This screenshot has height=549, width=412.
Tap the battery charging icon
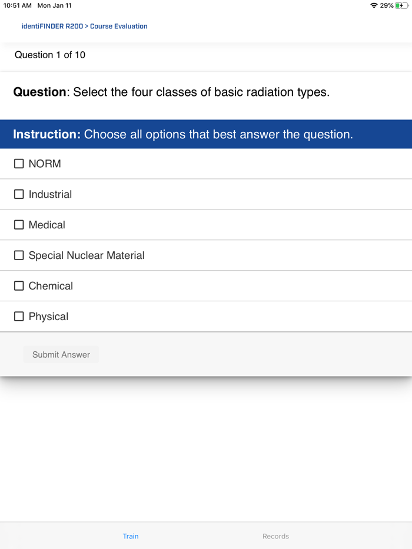[401, 5]
